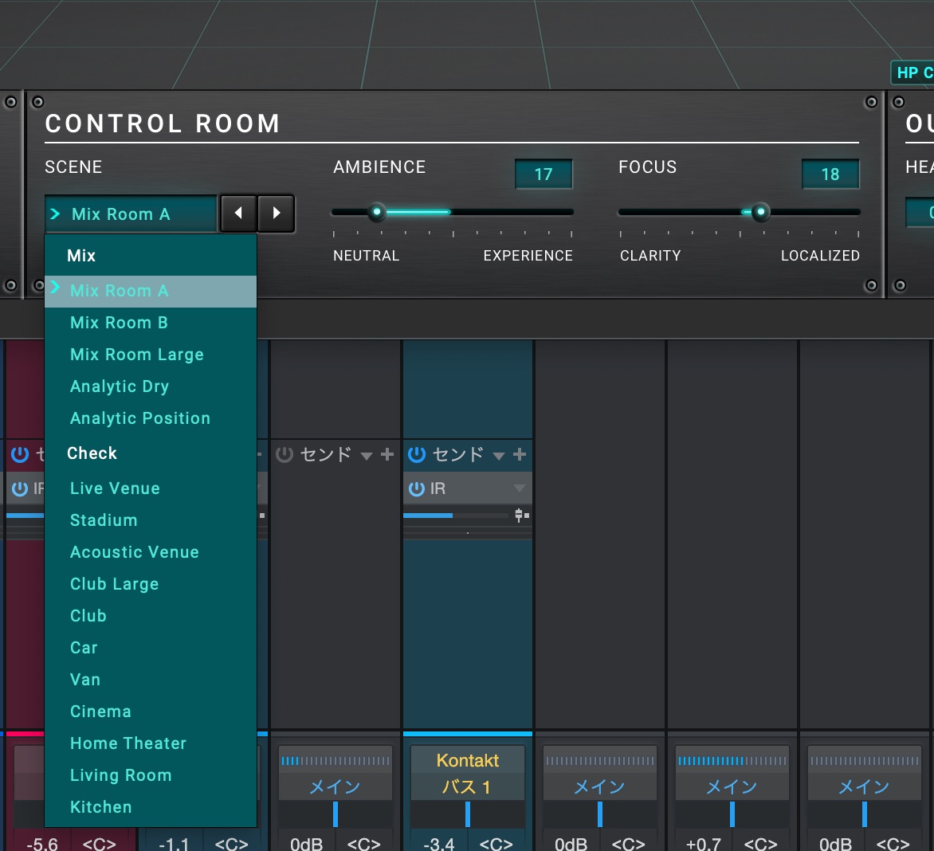Disable the IR send on Kontakt channel
The width and height of the screenshot is (934, 851).
point(416,488)
